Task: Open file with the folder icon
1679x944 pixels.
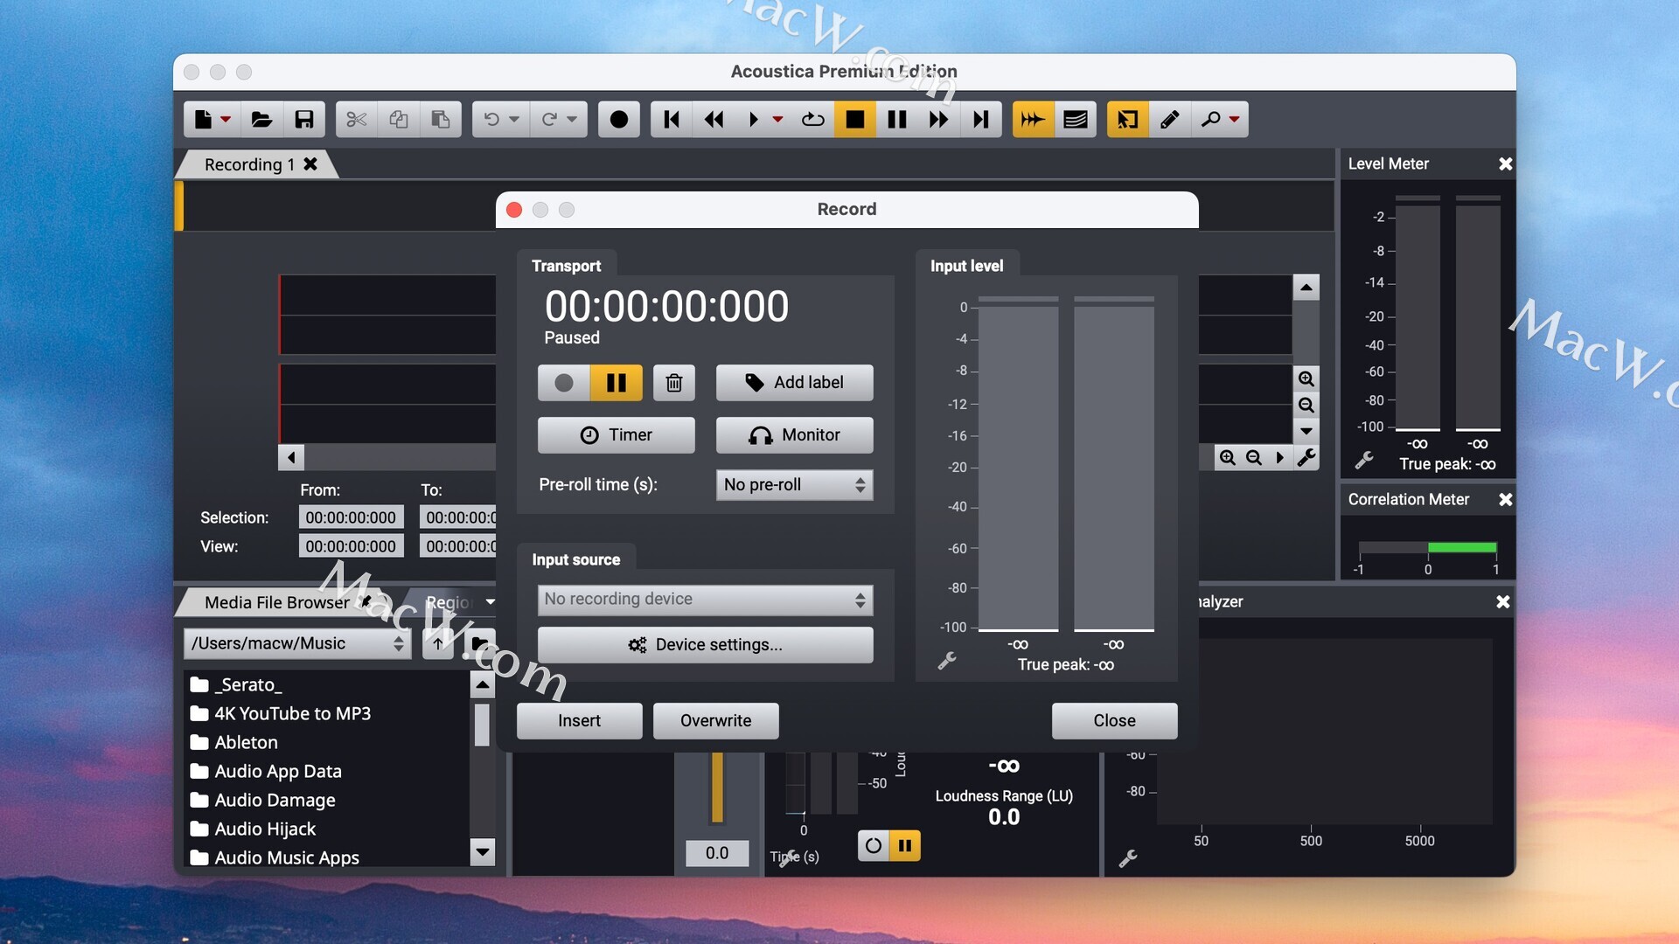Action: click(x=261, y=120)
